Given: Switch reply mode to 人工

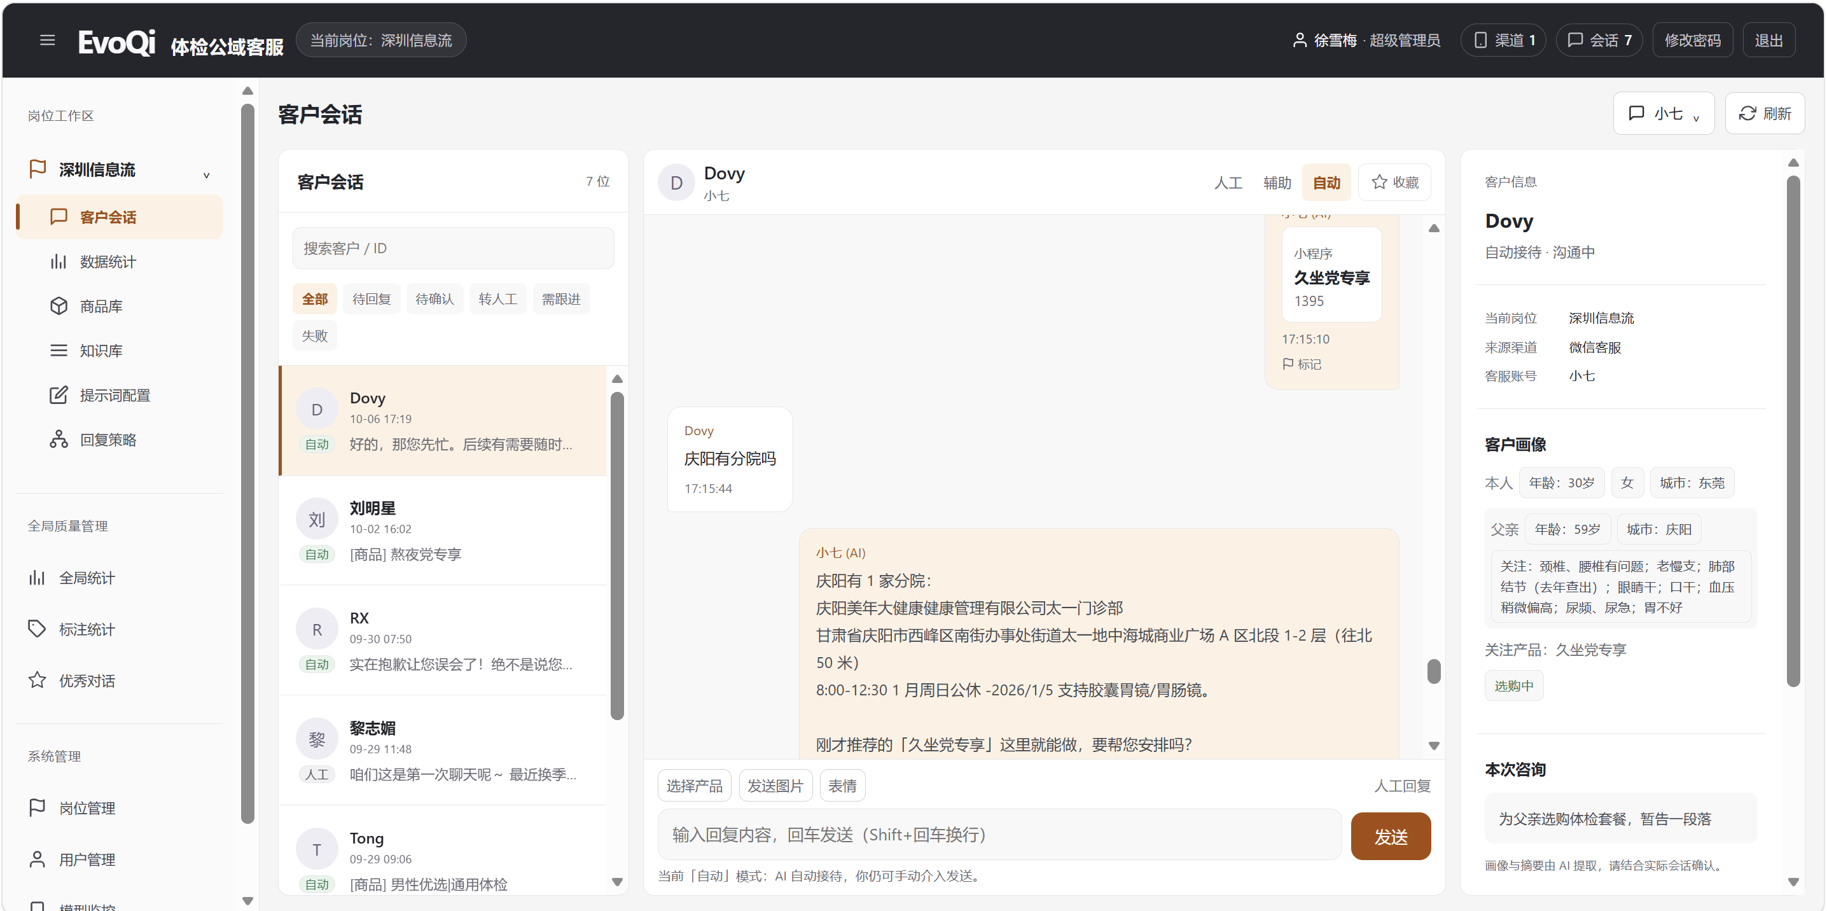Looking at the screenshot, I should click(x=1228, y=183).
